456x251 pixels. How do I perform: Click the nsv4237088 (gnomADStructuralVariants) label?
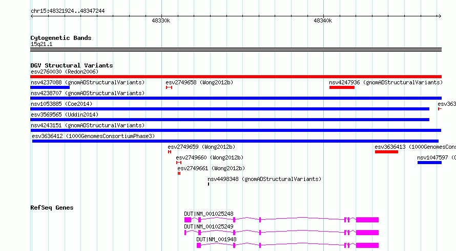coord(88,82)
